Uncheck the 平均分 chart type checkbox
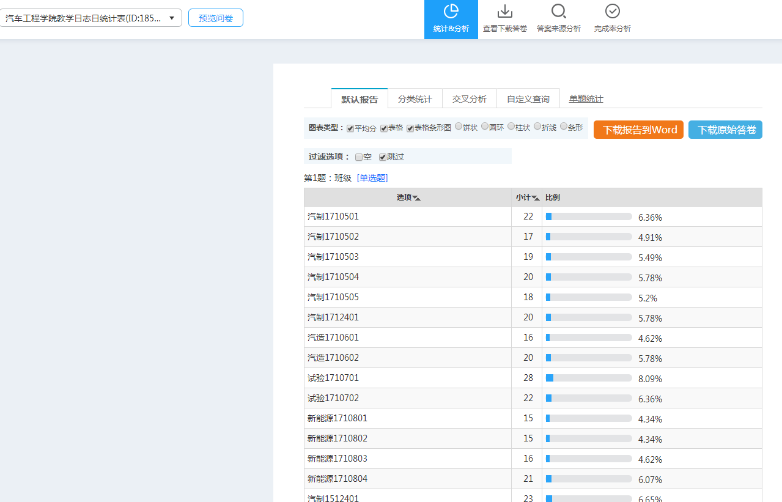Image resolution: width=782 pixels, height=502 pixels. point(350,128)
